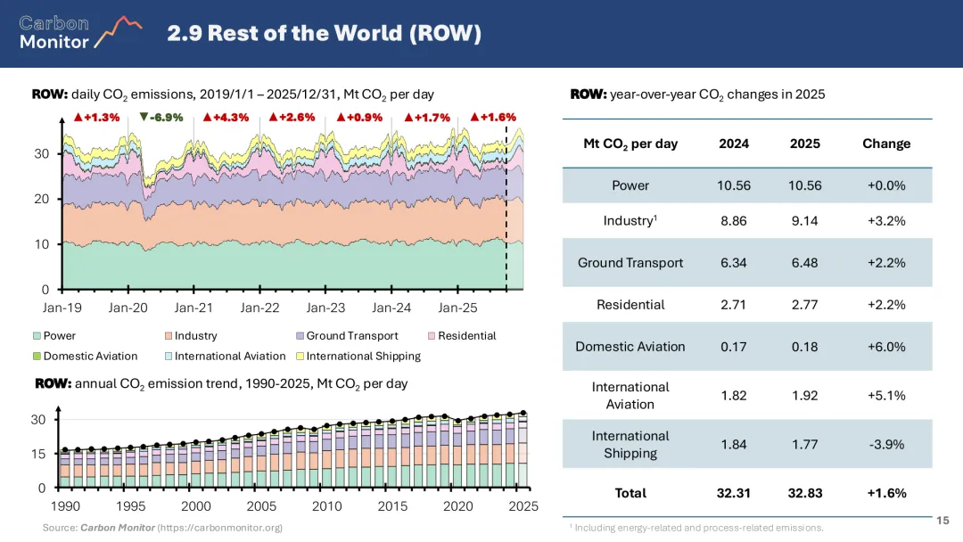
Task: Click the slide title '2.9 Rest of the World (ROW)'
Action: 324,33
